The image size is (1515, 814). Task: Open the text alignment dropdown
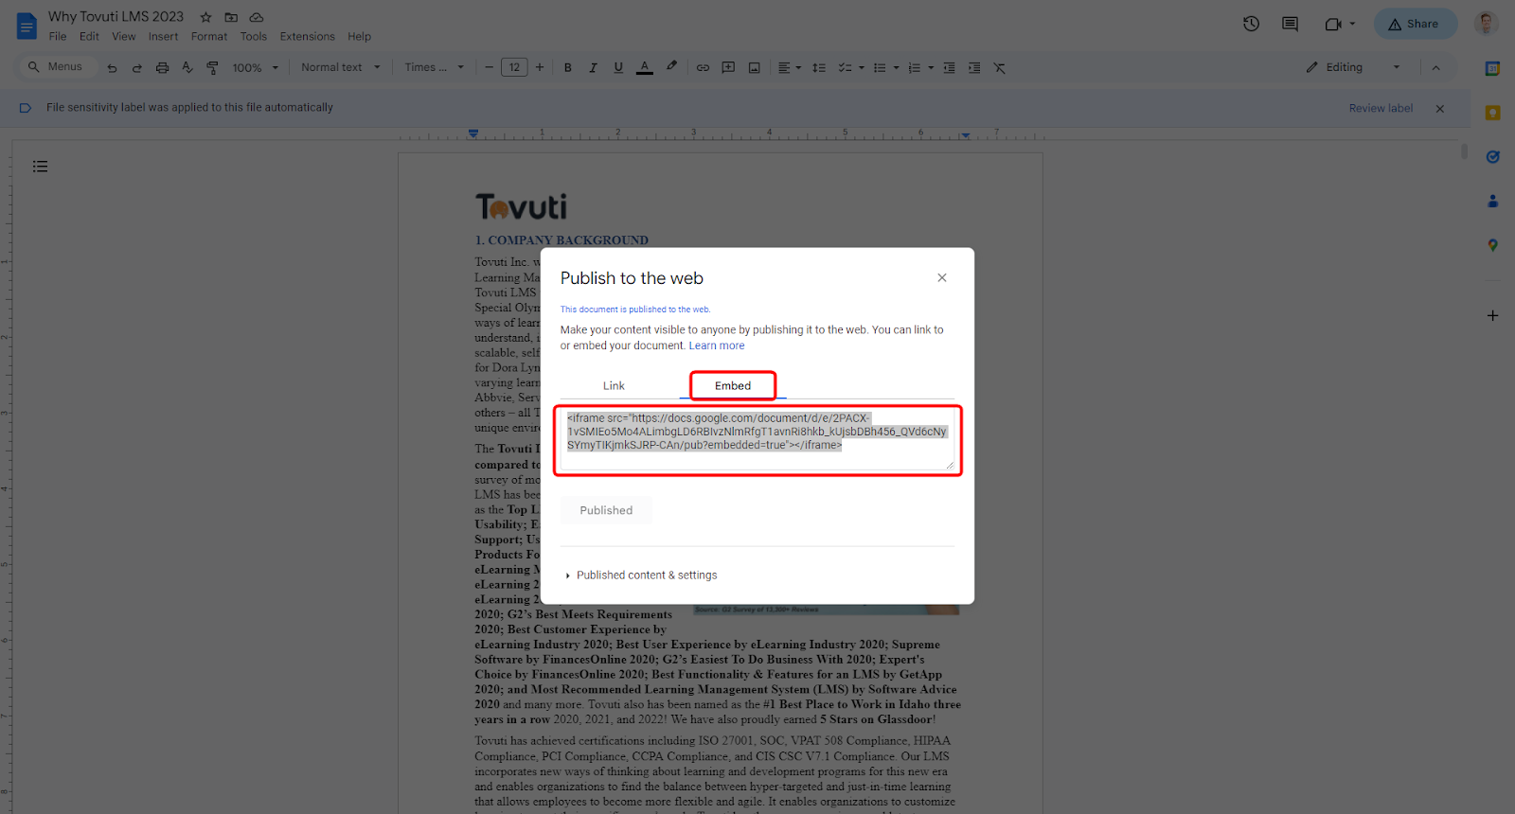(789, 68)
